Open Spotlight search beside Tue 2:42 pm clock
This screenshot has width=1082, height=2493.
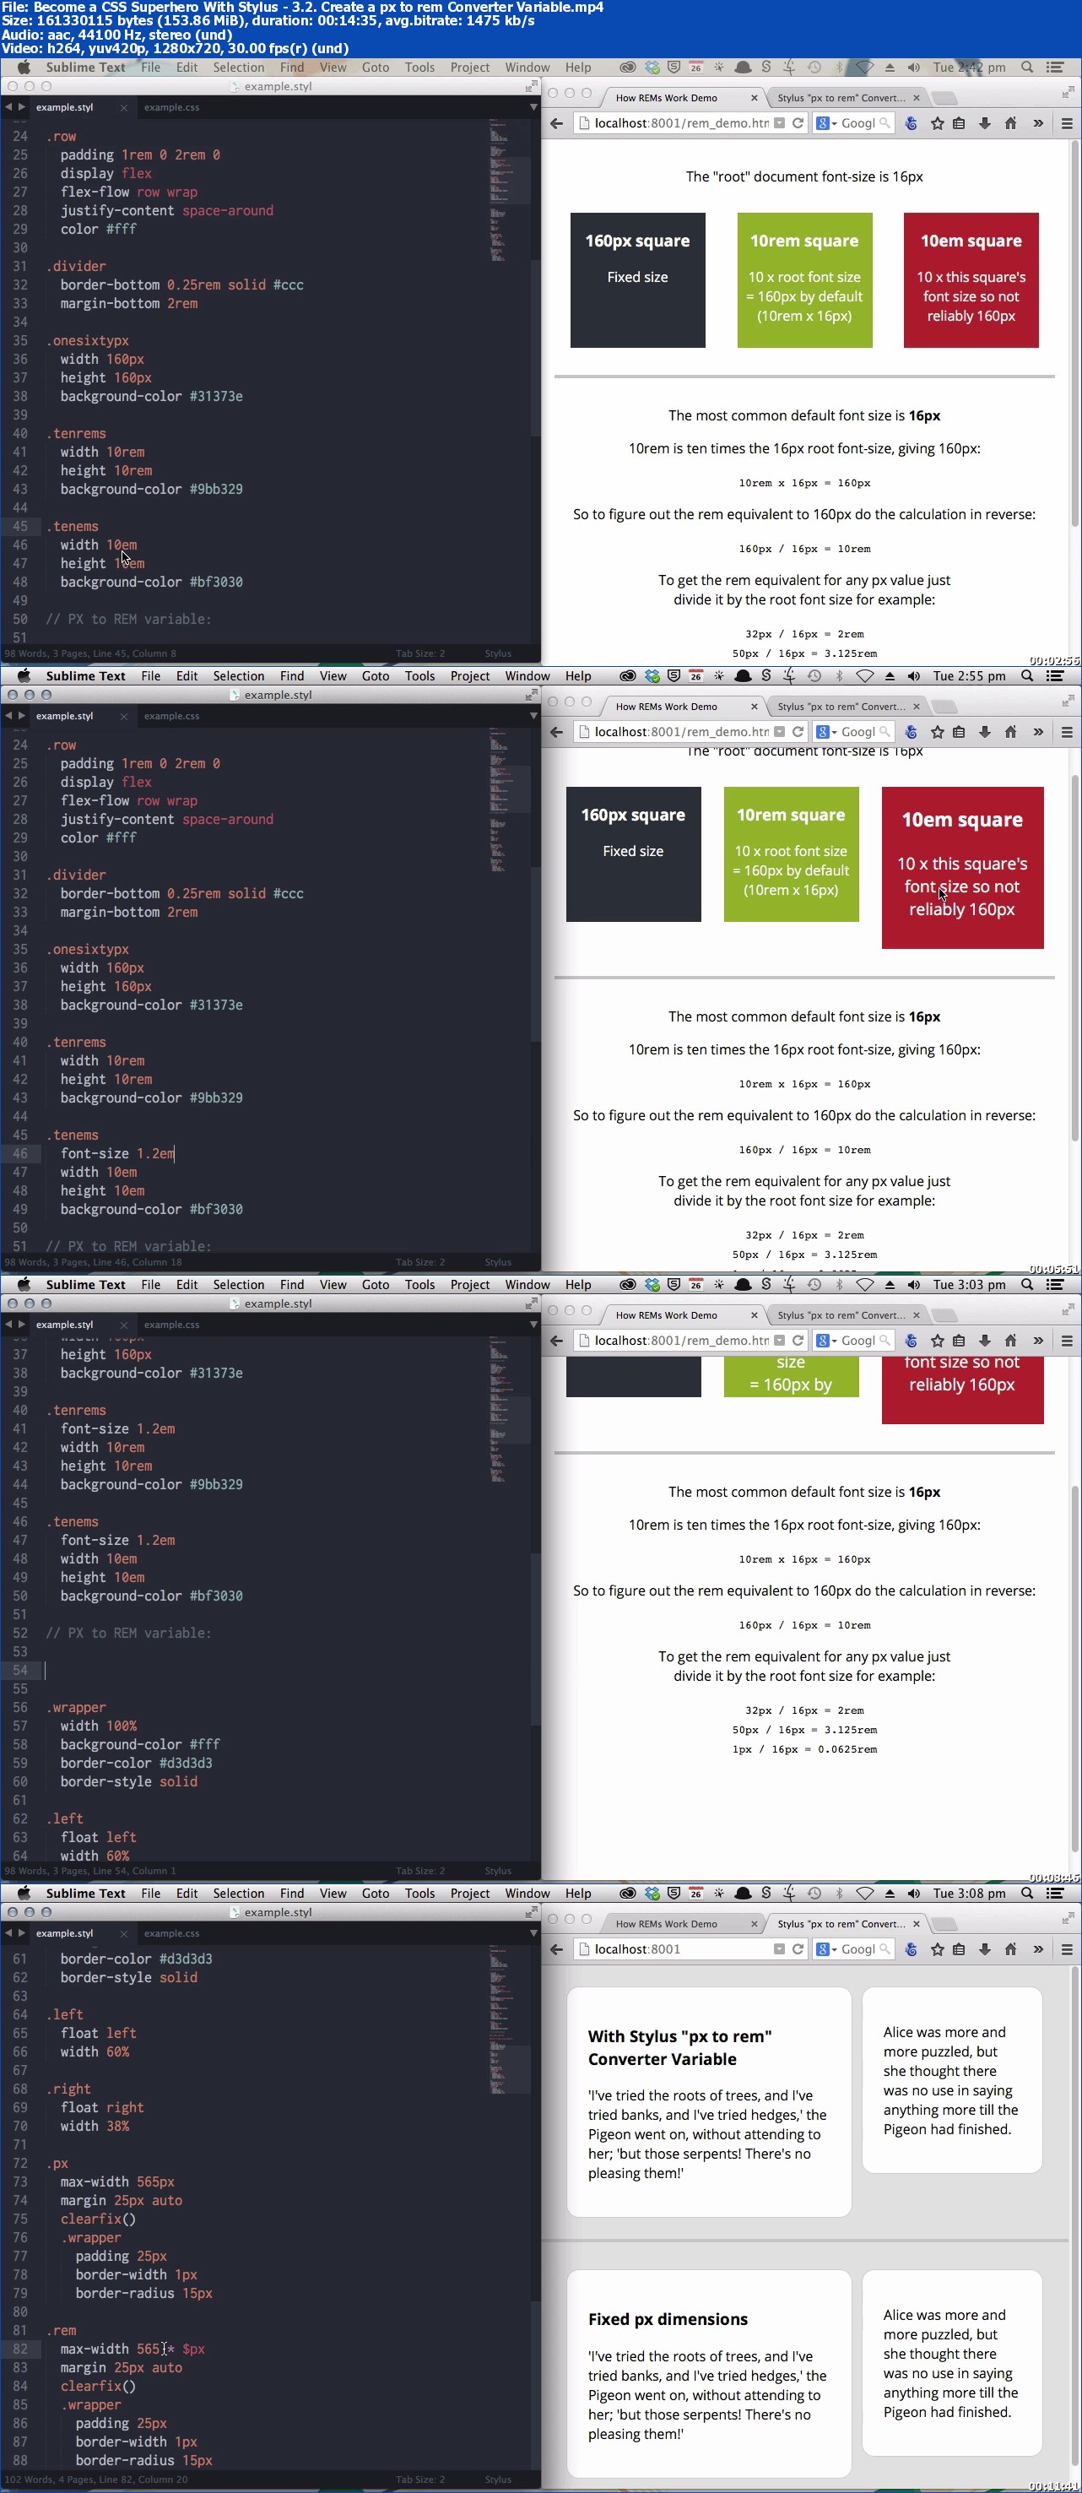(x=1027, y=67)
